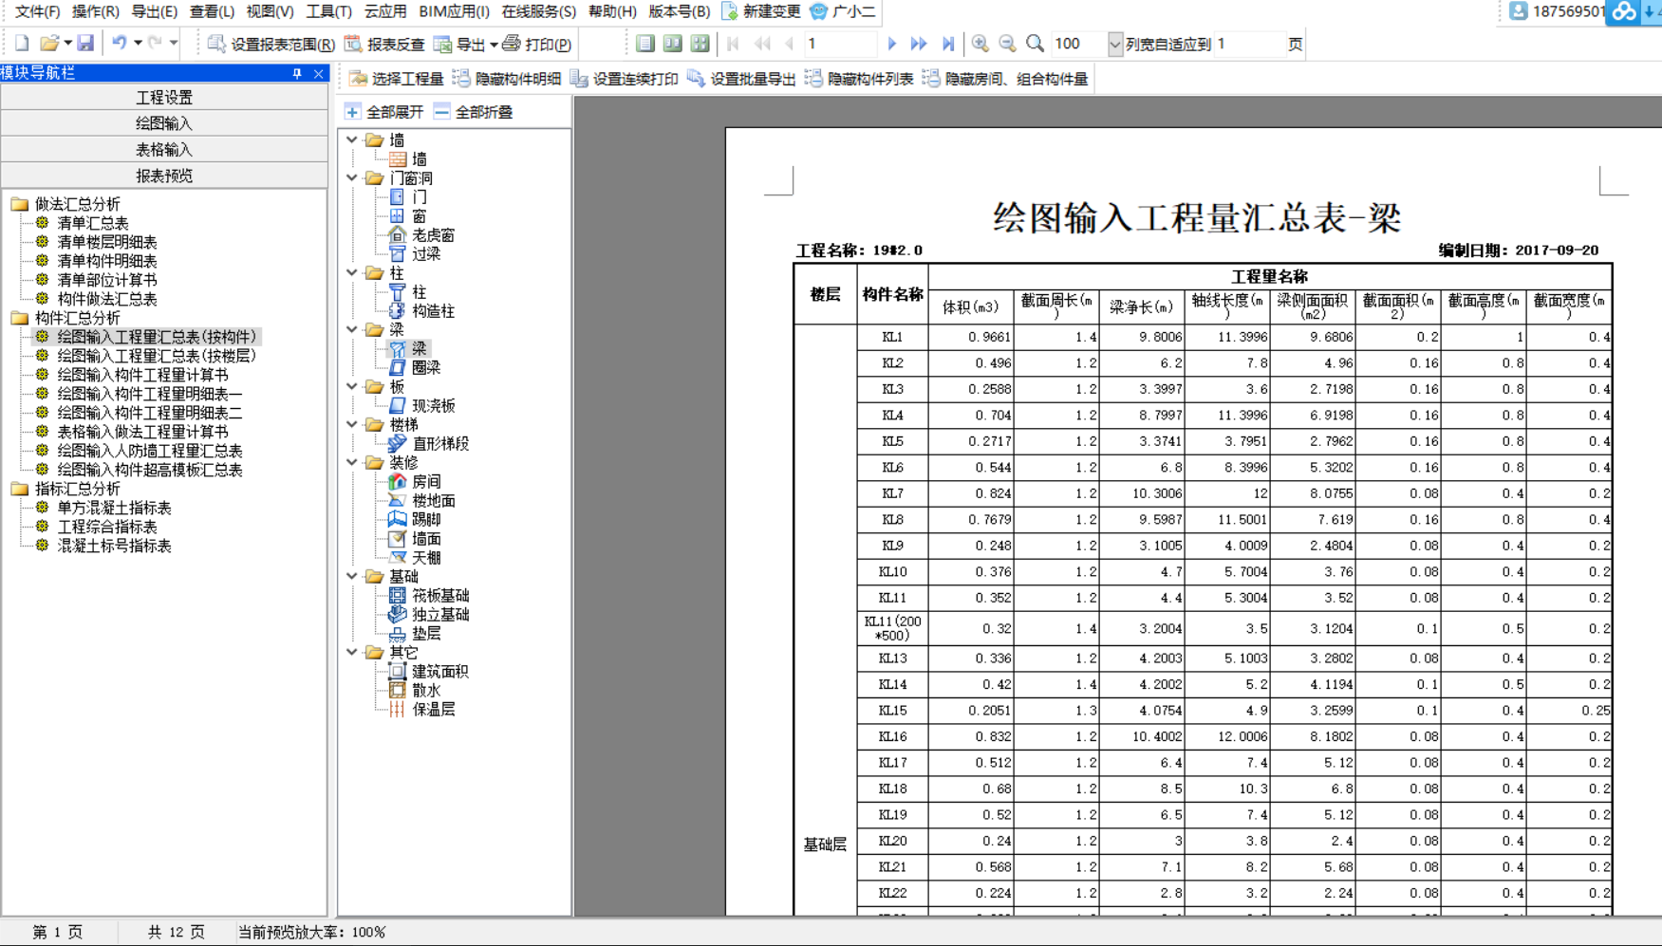Switch to 表格输入 navigation section
Viewport: 1662px width, 946px height.
(x=164, y=149)
